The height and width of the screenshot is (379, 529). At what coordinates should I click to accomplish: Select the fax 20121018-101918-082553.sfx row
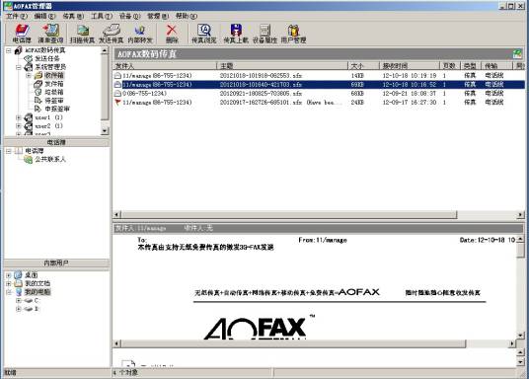(319, 76)
